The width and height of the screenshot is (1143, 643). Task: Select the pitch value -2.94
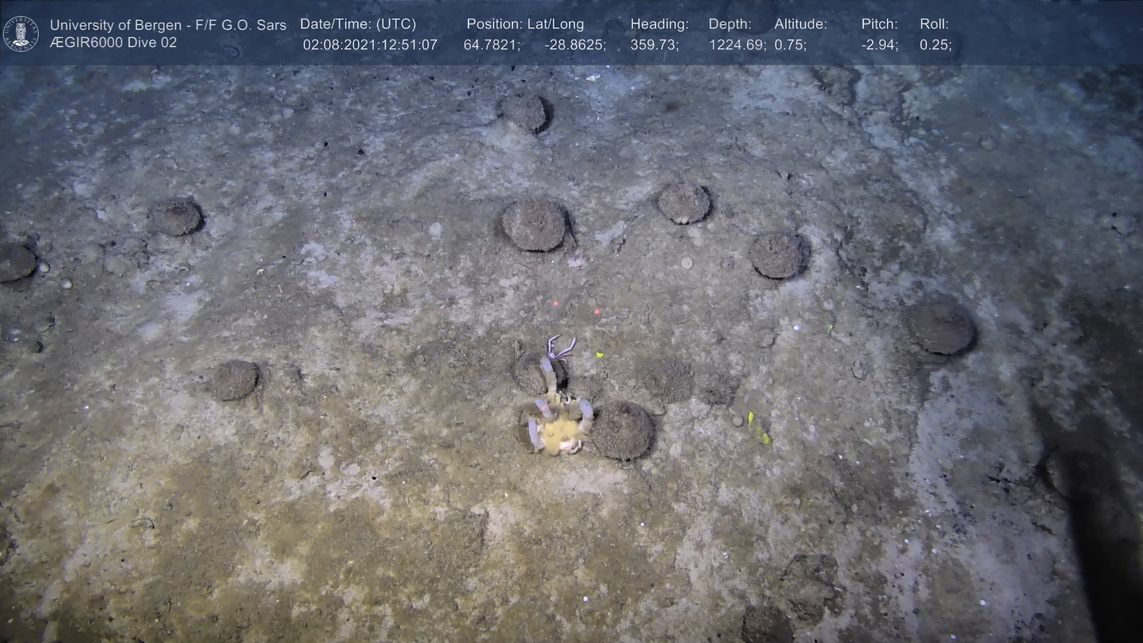[879, 45]
